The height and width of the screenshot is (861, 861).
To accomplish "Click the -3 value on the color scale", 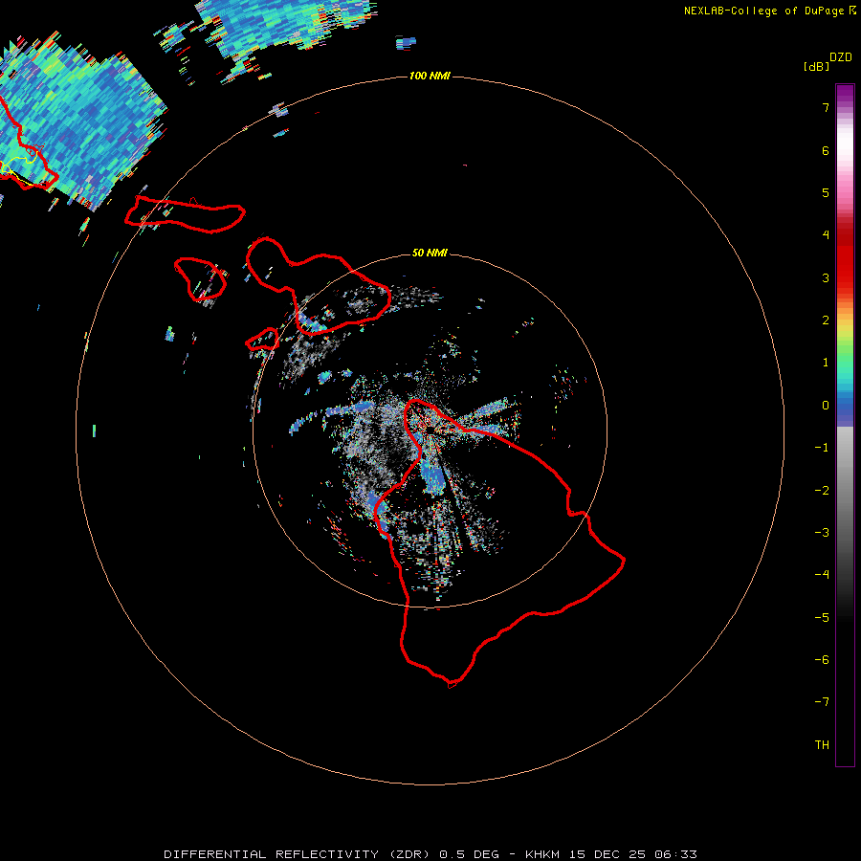I will [822, 533].
